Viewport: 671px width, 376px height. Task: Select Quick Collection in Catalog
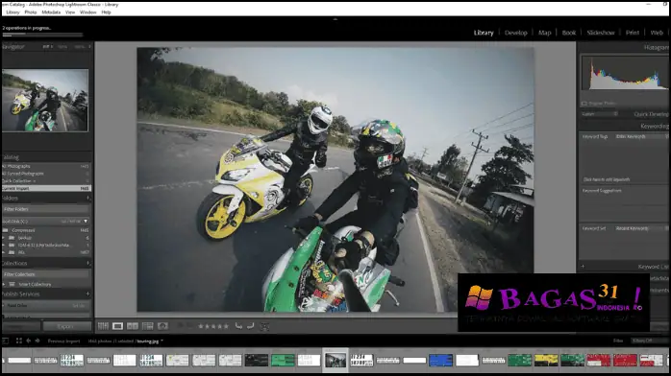[46, 181]
